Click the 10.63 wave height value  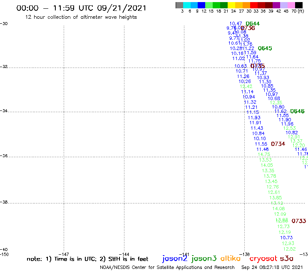click(x=241, y=66)
